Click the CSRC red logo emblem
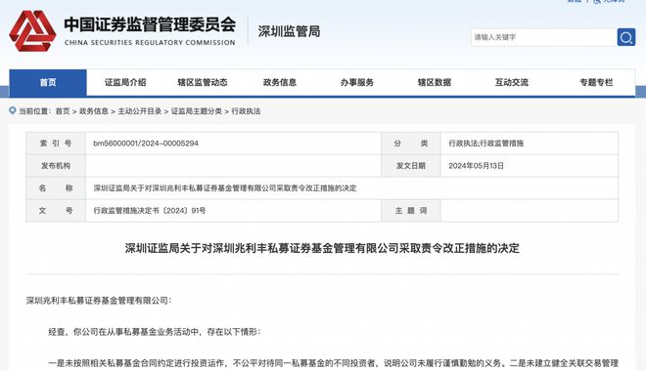Viewport: 646px width, 371px height. tap(32, 31)
